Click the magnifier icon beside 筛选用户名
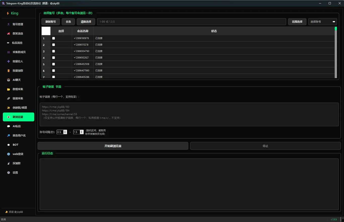 (9, 135)
